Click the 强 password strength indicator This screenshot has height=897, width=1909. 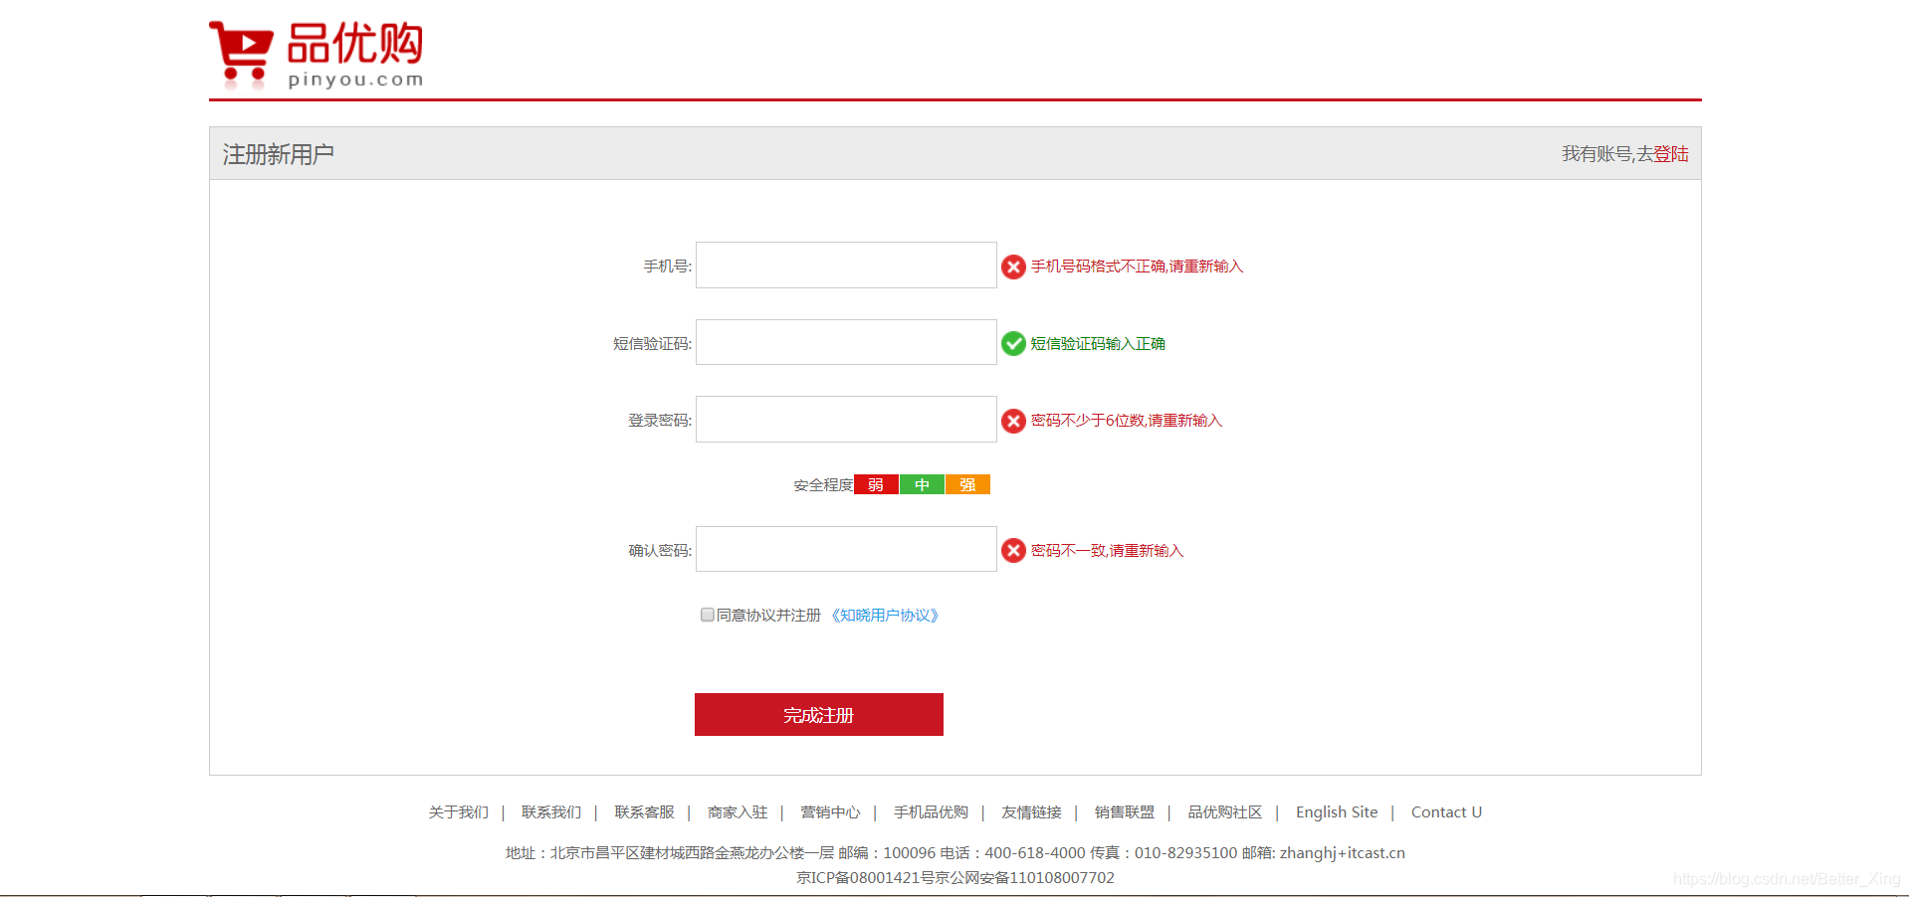click(966, 484)
